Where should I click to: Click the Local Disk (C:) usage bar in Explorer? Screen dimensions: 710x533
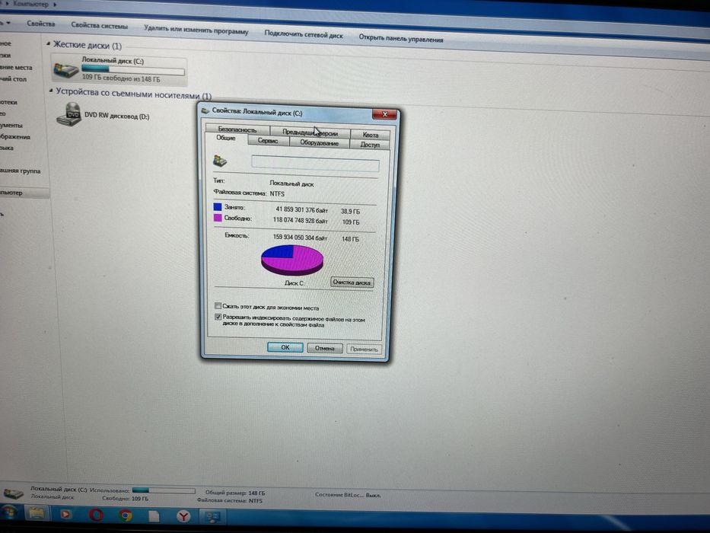pos(133,70)
